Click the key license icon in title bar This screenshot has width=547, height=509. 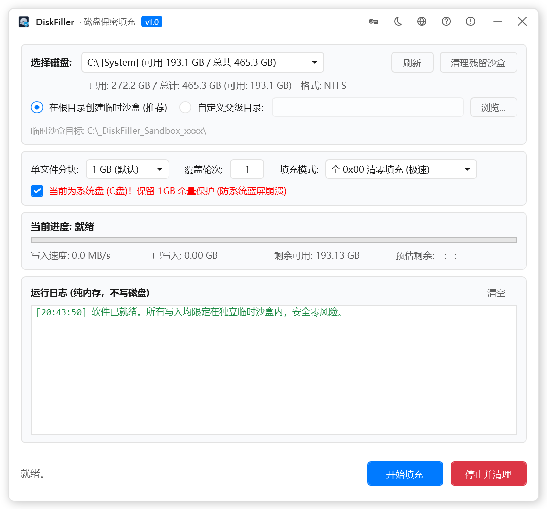pos(373,22)
